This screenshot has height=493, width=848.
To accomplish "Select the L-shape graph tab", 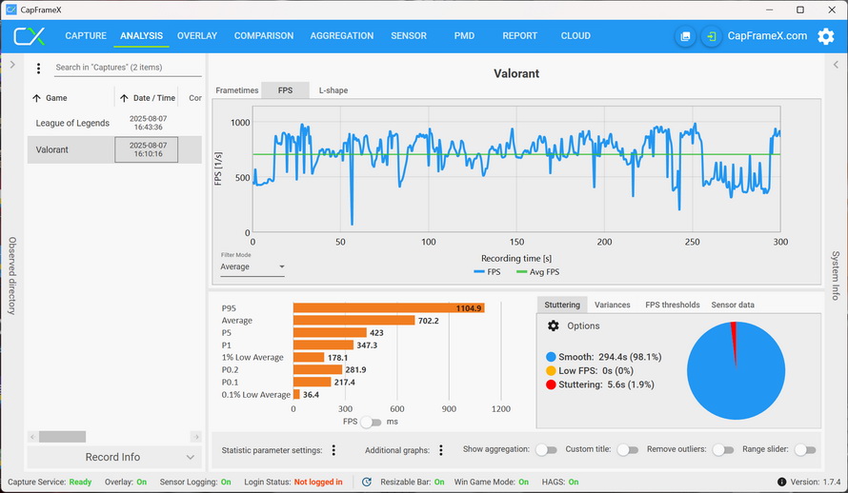I will [333, 90].
